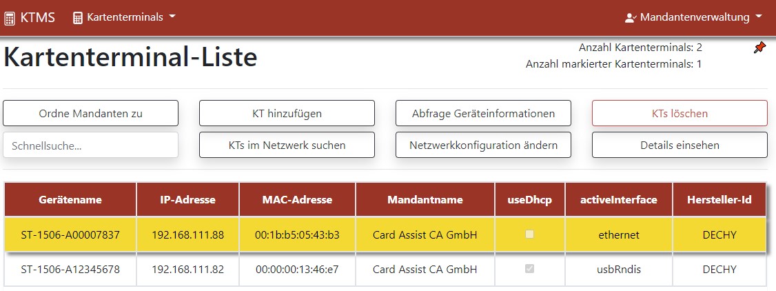The width and height of the screenshot is (776, 291).
Task: Click the red KTs löschen button
Action: point(680,113)
